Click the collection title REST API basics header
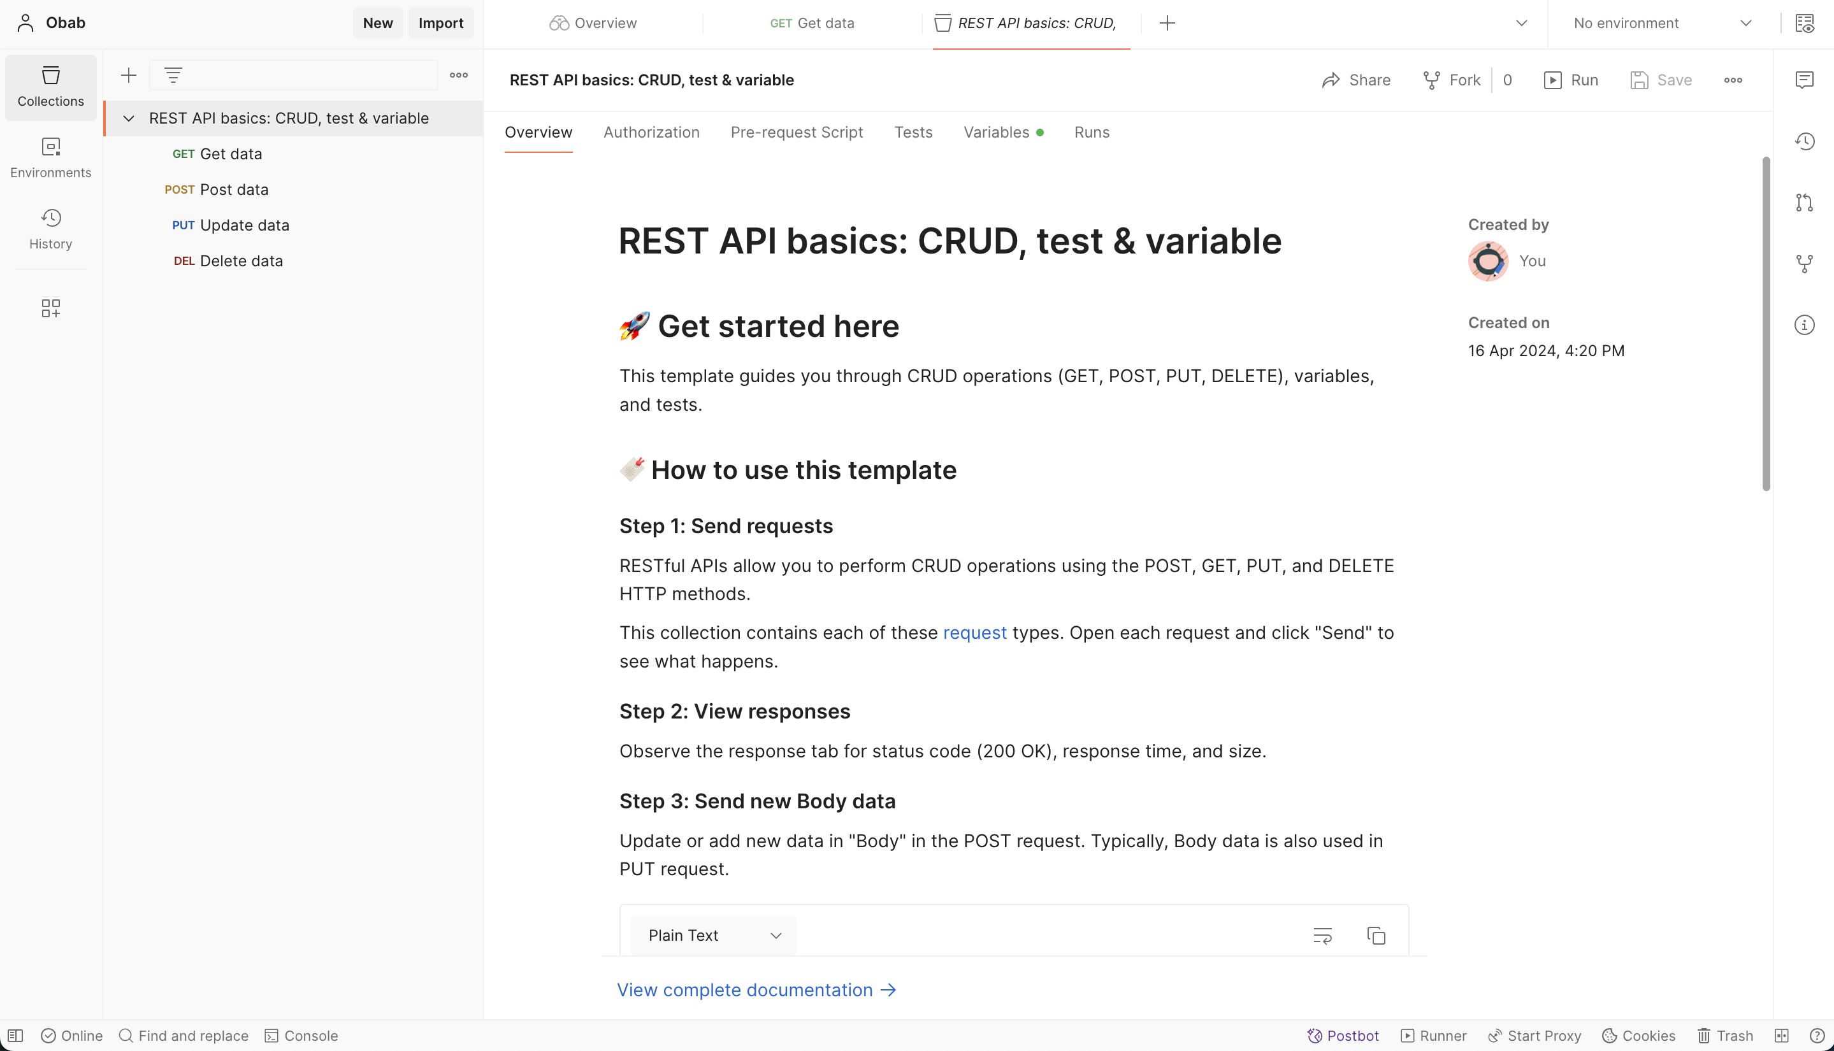 click(651, 80)
